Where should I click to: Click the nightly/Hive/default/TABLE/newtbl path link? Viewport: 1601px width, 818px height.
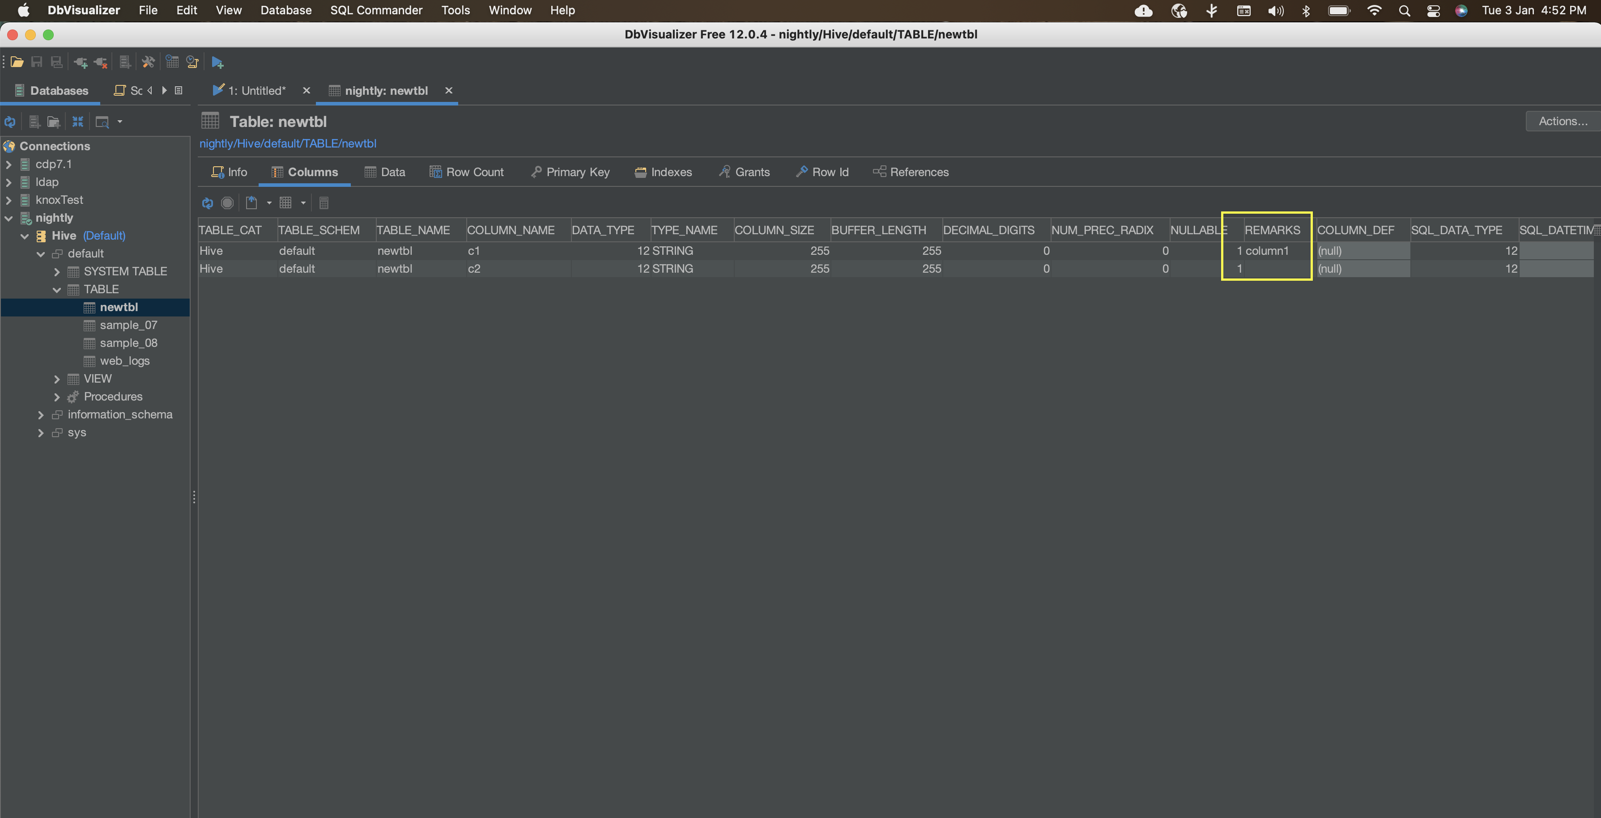(288, 143)
